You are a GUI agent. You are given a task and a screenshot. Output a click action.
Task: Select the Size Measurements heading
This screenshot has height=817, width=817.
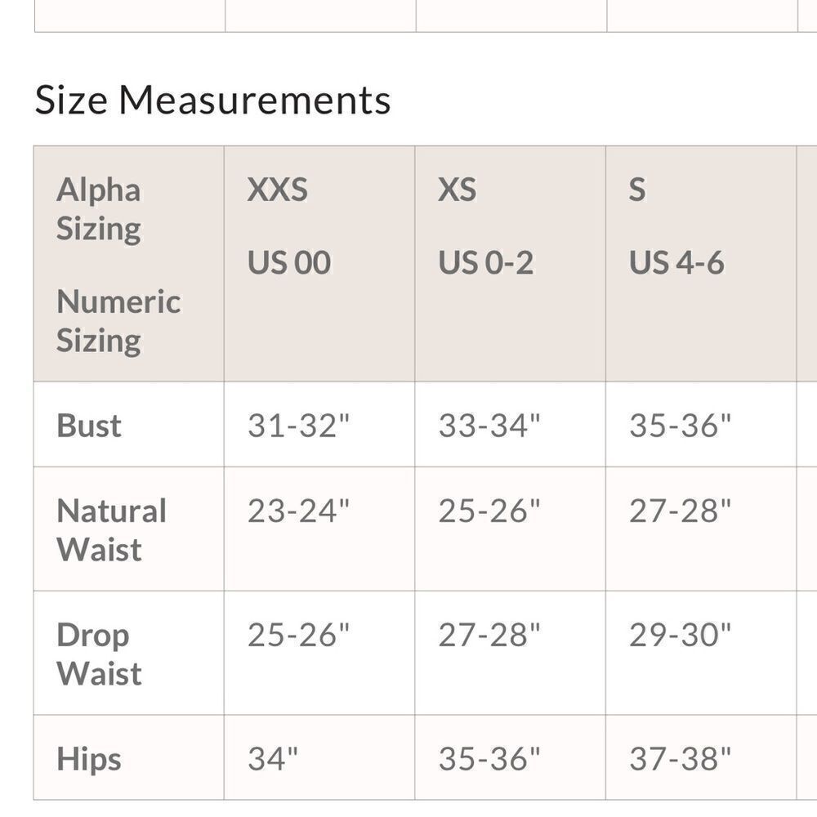pyautogui.click(x=212, y=100)
